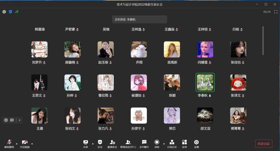Open emoji reactions smiley icon

click(x=6, y=120)
